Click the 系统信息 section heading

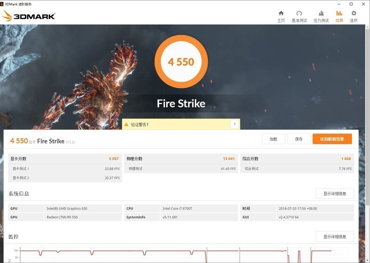[19, 194]
